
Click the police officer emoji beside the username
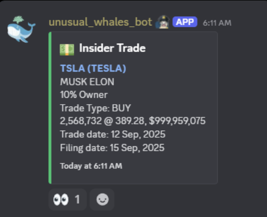(162, 22)
